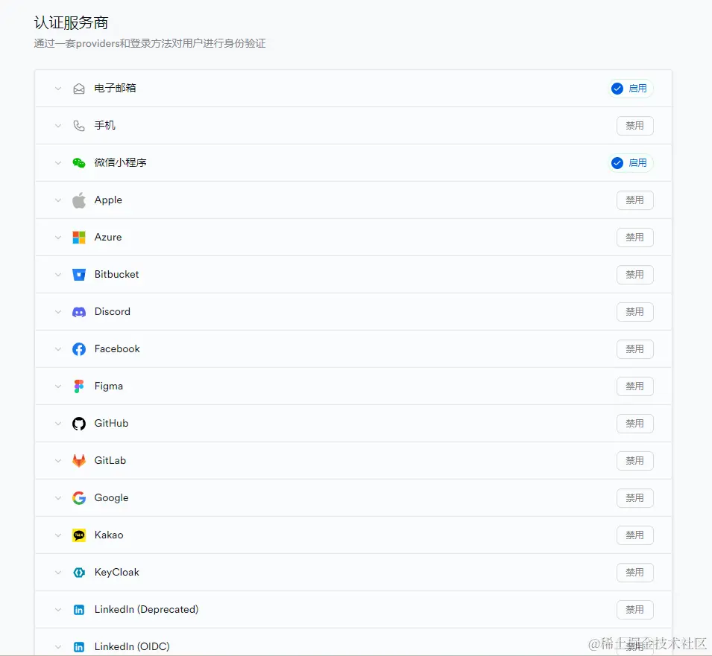Click the email envelope icon
The width and height of the screenshot is (712, 656).
click(79, 89)
